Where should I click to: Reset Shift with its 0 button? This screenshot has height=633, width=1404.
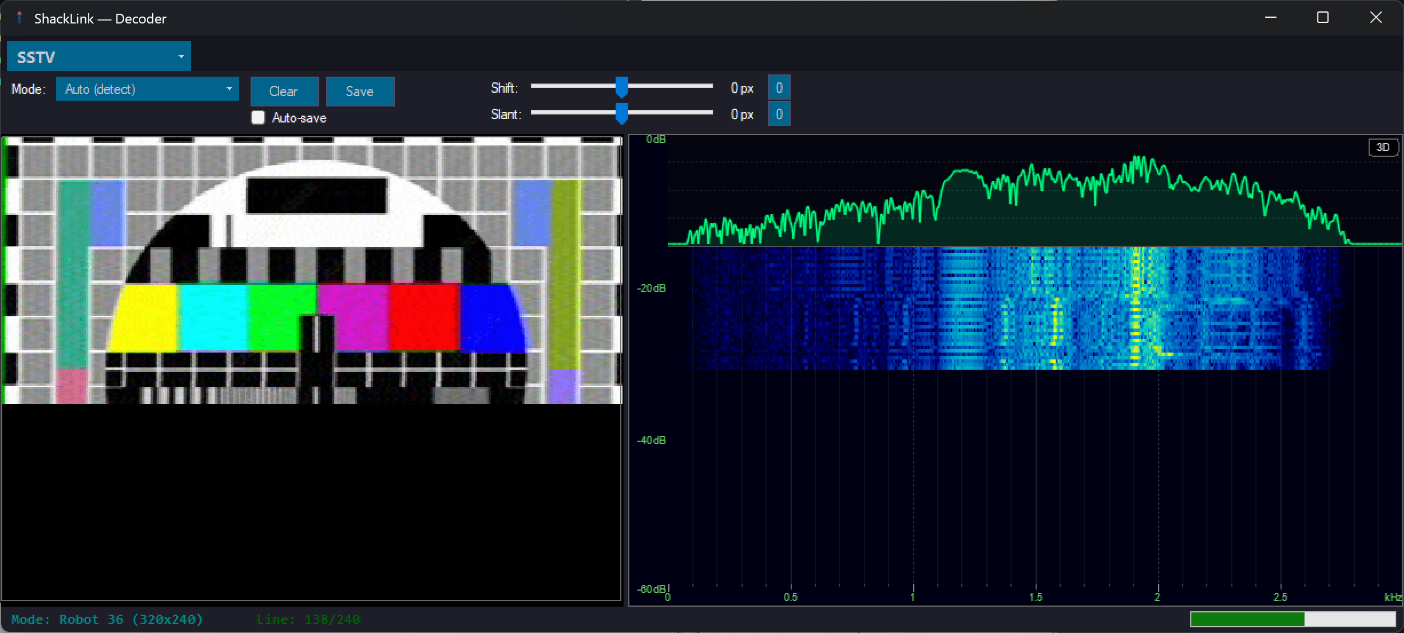click(779, 88)
